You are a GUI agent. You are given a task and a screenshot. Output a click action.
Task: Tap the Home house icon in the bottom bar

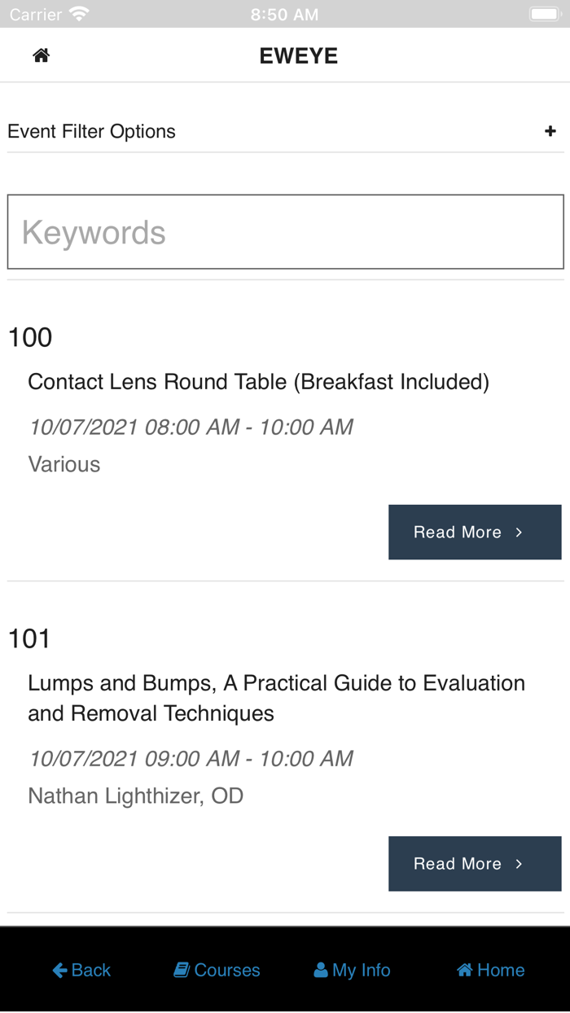point(464,970)
